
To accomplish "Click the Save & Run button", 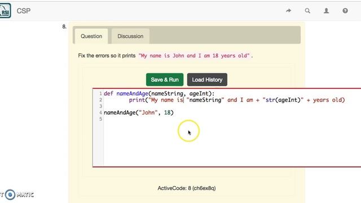I will (165, 80).
